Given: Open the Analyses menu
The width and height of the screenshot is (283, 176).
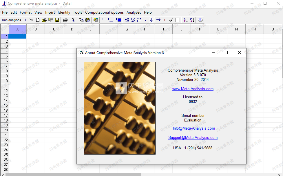Looking at the screenshot, I should tap(134, 12).
